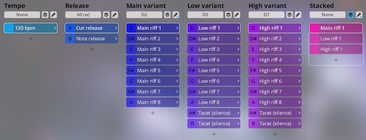Click the stack layers icon in the Tempo column

point(45,15)
